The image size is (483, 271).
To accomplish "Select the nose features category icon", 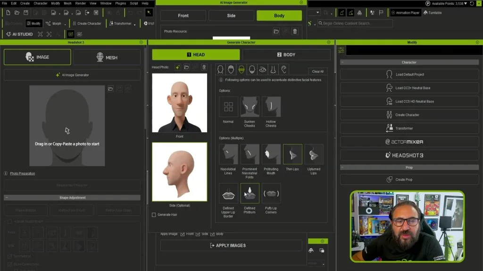I will (x=273, y=70).
